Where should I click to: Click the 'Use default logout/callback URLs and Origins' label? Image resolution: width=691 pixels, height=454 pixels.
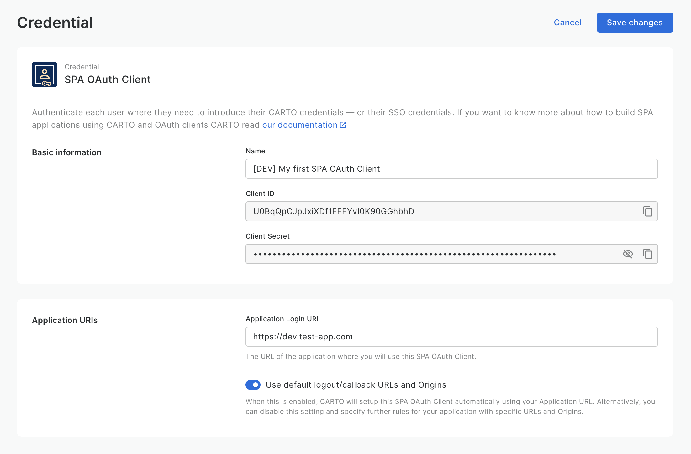[x=356, y=385]
